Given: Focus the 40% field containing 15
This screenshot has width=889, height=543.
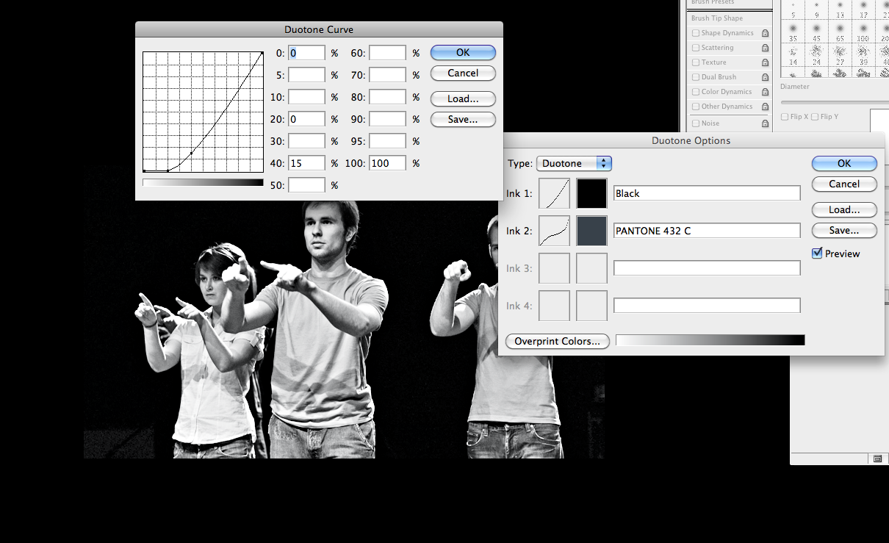Looking at the screenshot, I should 306,163.
